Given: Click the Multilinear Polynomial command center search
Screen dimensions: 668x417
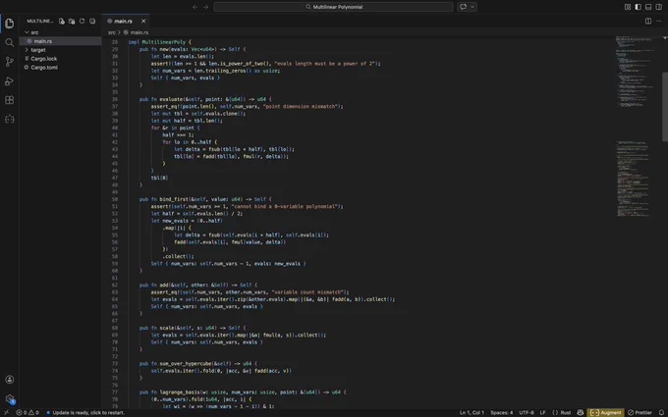Looking at the screenshot, I should [334, 7].
